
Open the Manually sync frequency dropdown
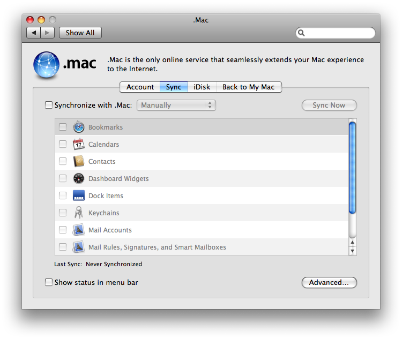tap(176, 106)
